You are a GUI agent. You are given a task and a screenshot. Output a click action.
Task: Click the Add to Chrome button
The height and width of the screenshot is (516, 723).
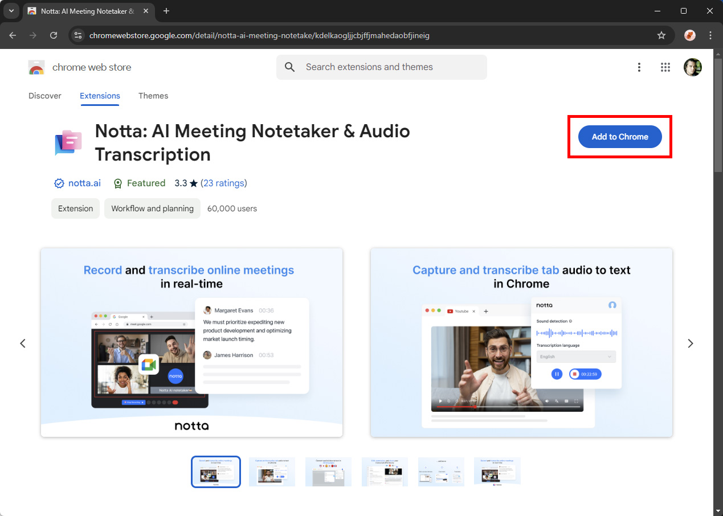coord(620,137)
